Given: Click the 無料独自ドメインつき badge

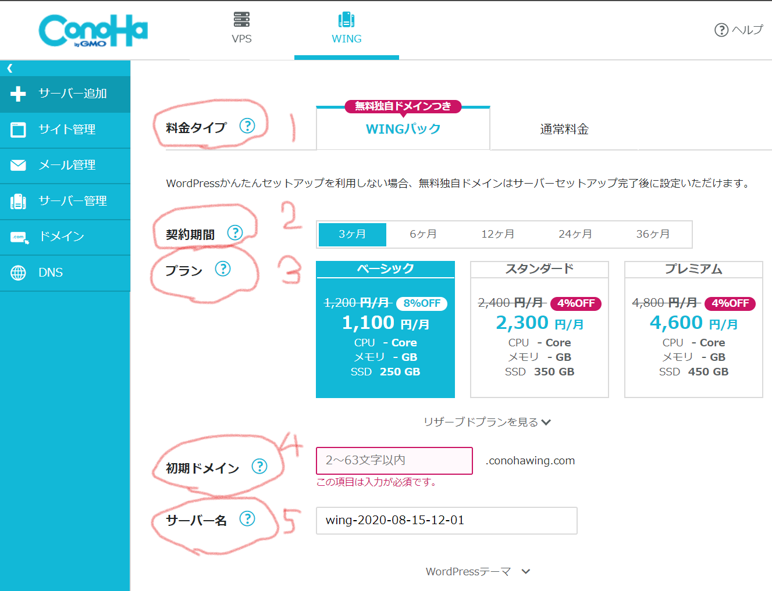Looking at the screenshot, I should [403, 106].
